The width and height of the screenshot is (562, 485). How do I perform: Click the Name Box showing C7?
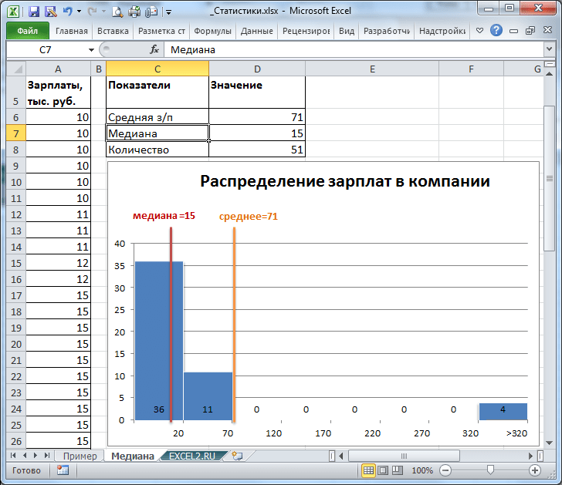click(x=46, y=50)
